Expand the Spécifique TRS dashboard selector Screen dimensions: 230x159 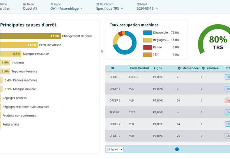click(x=110, y=9)
